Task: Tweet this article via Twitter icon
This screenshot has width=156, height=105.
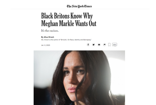Action: 94,45
